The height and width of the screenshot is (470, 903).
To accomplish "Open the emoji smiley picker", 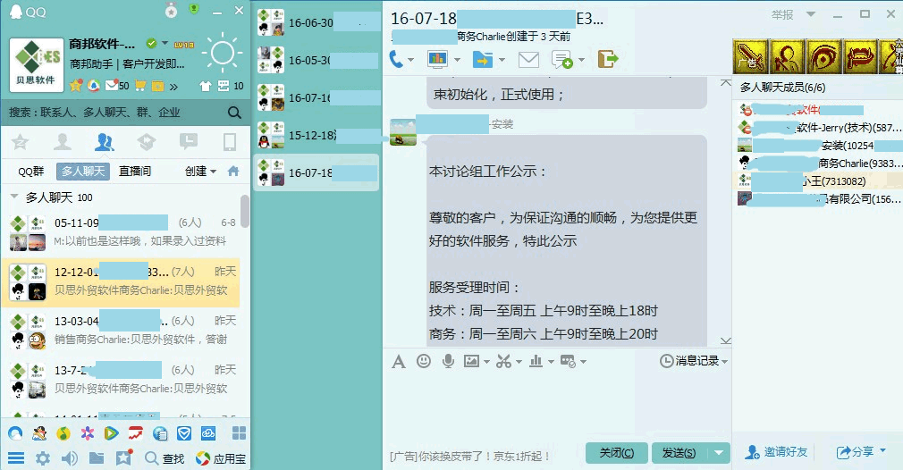I will pos(424,361).
